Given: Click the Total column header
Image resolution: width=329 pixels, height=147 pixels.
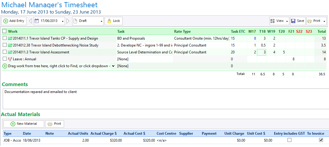Looking at the screenshot, I should [x=322, y=31].
